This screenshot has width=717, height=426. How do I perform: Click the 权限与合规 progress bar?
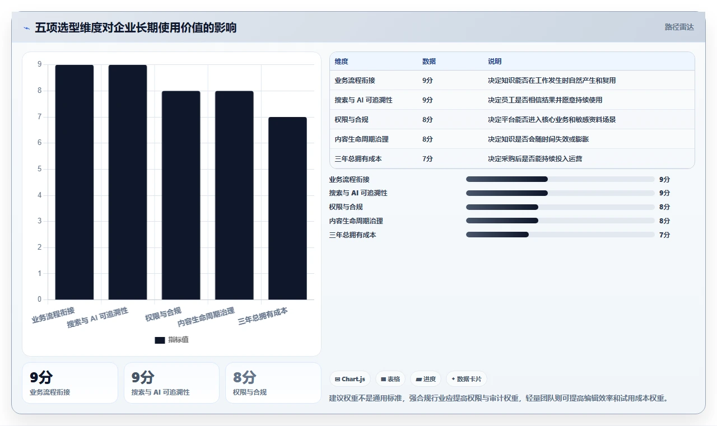click(x=560, y=207)
